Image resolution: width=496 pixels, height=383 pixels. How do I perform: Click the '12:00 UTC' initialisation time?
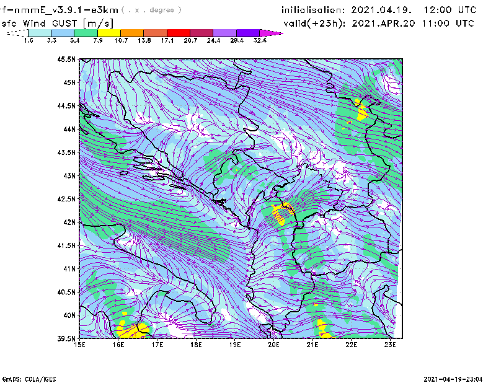[x=450, y=10]
